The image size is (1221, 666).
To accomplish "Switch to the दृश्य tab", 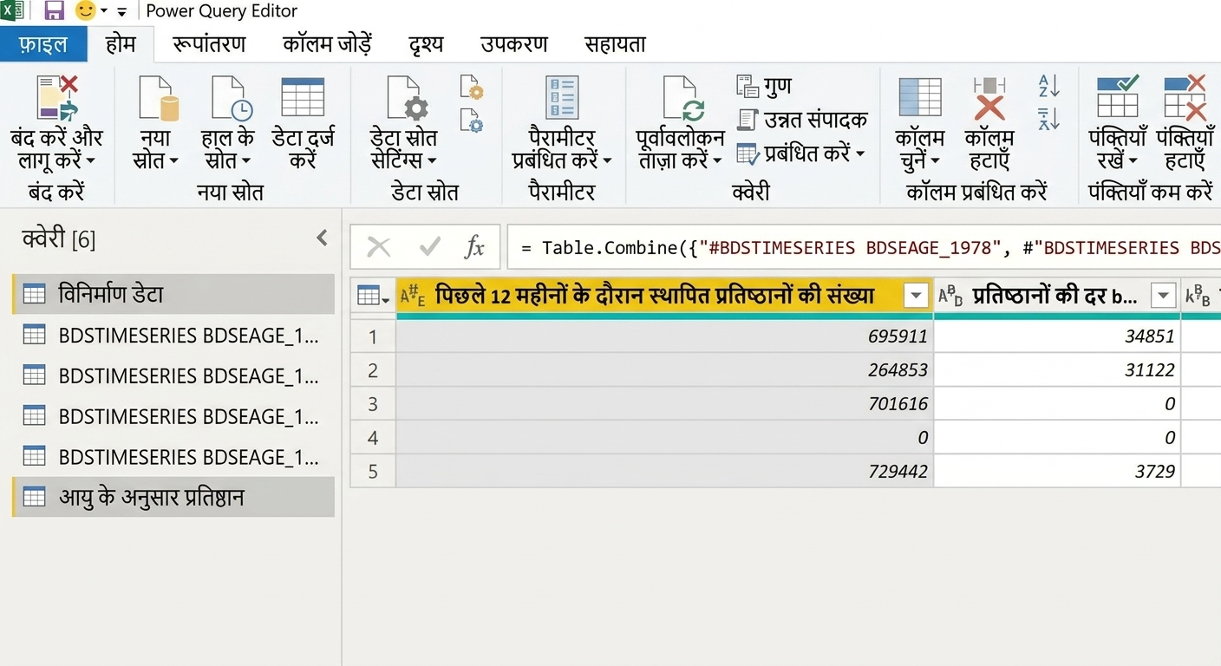I will click(x=426, y=44).
